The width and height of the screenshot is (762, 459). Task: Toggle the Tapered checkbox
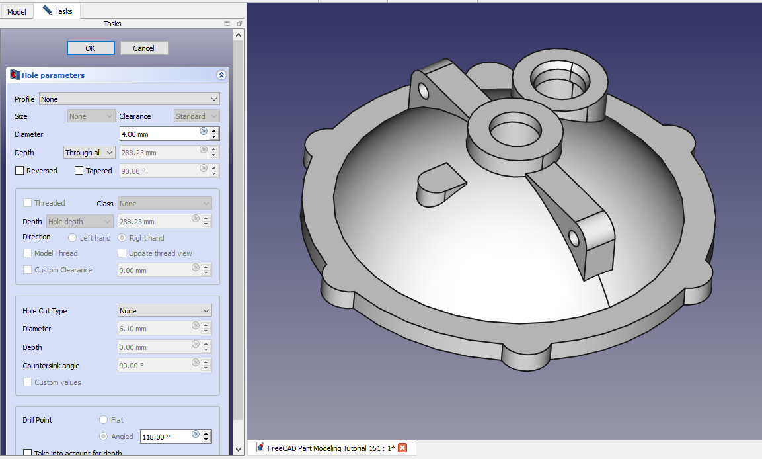[x=79, y=171]
